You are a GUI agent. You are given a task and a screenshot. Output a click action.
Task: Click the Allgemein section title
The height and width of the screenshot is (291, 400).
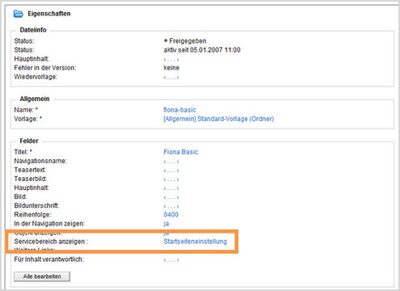click(x=35, y=99)
